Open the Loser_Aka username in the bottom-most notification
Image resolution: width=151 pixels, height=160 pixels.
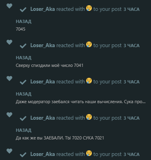pyautogui.click(x=43, y=154)
